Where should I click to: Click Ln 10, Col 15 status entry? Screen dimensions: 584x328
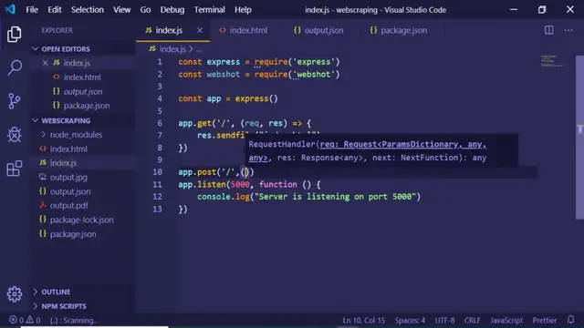(x=363, y=320)
